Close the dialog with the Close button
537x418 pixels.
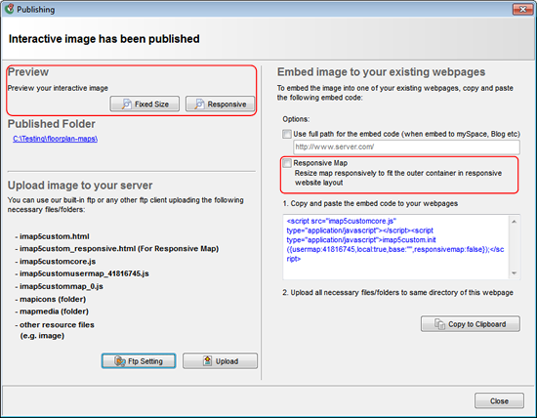pyautogui.click(x=499, y=400)
